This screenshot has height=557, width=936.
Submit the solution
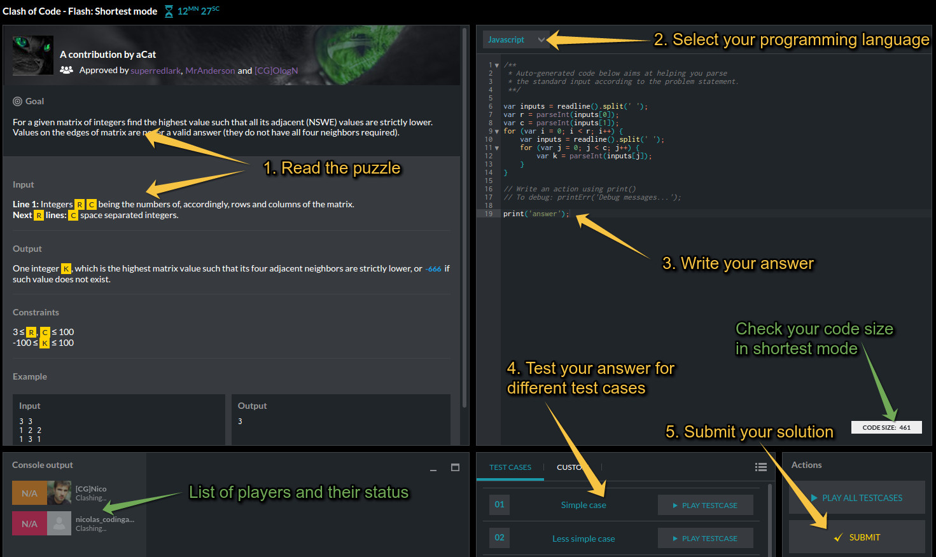856,537
